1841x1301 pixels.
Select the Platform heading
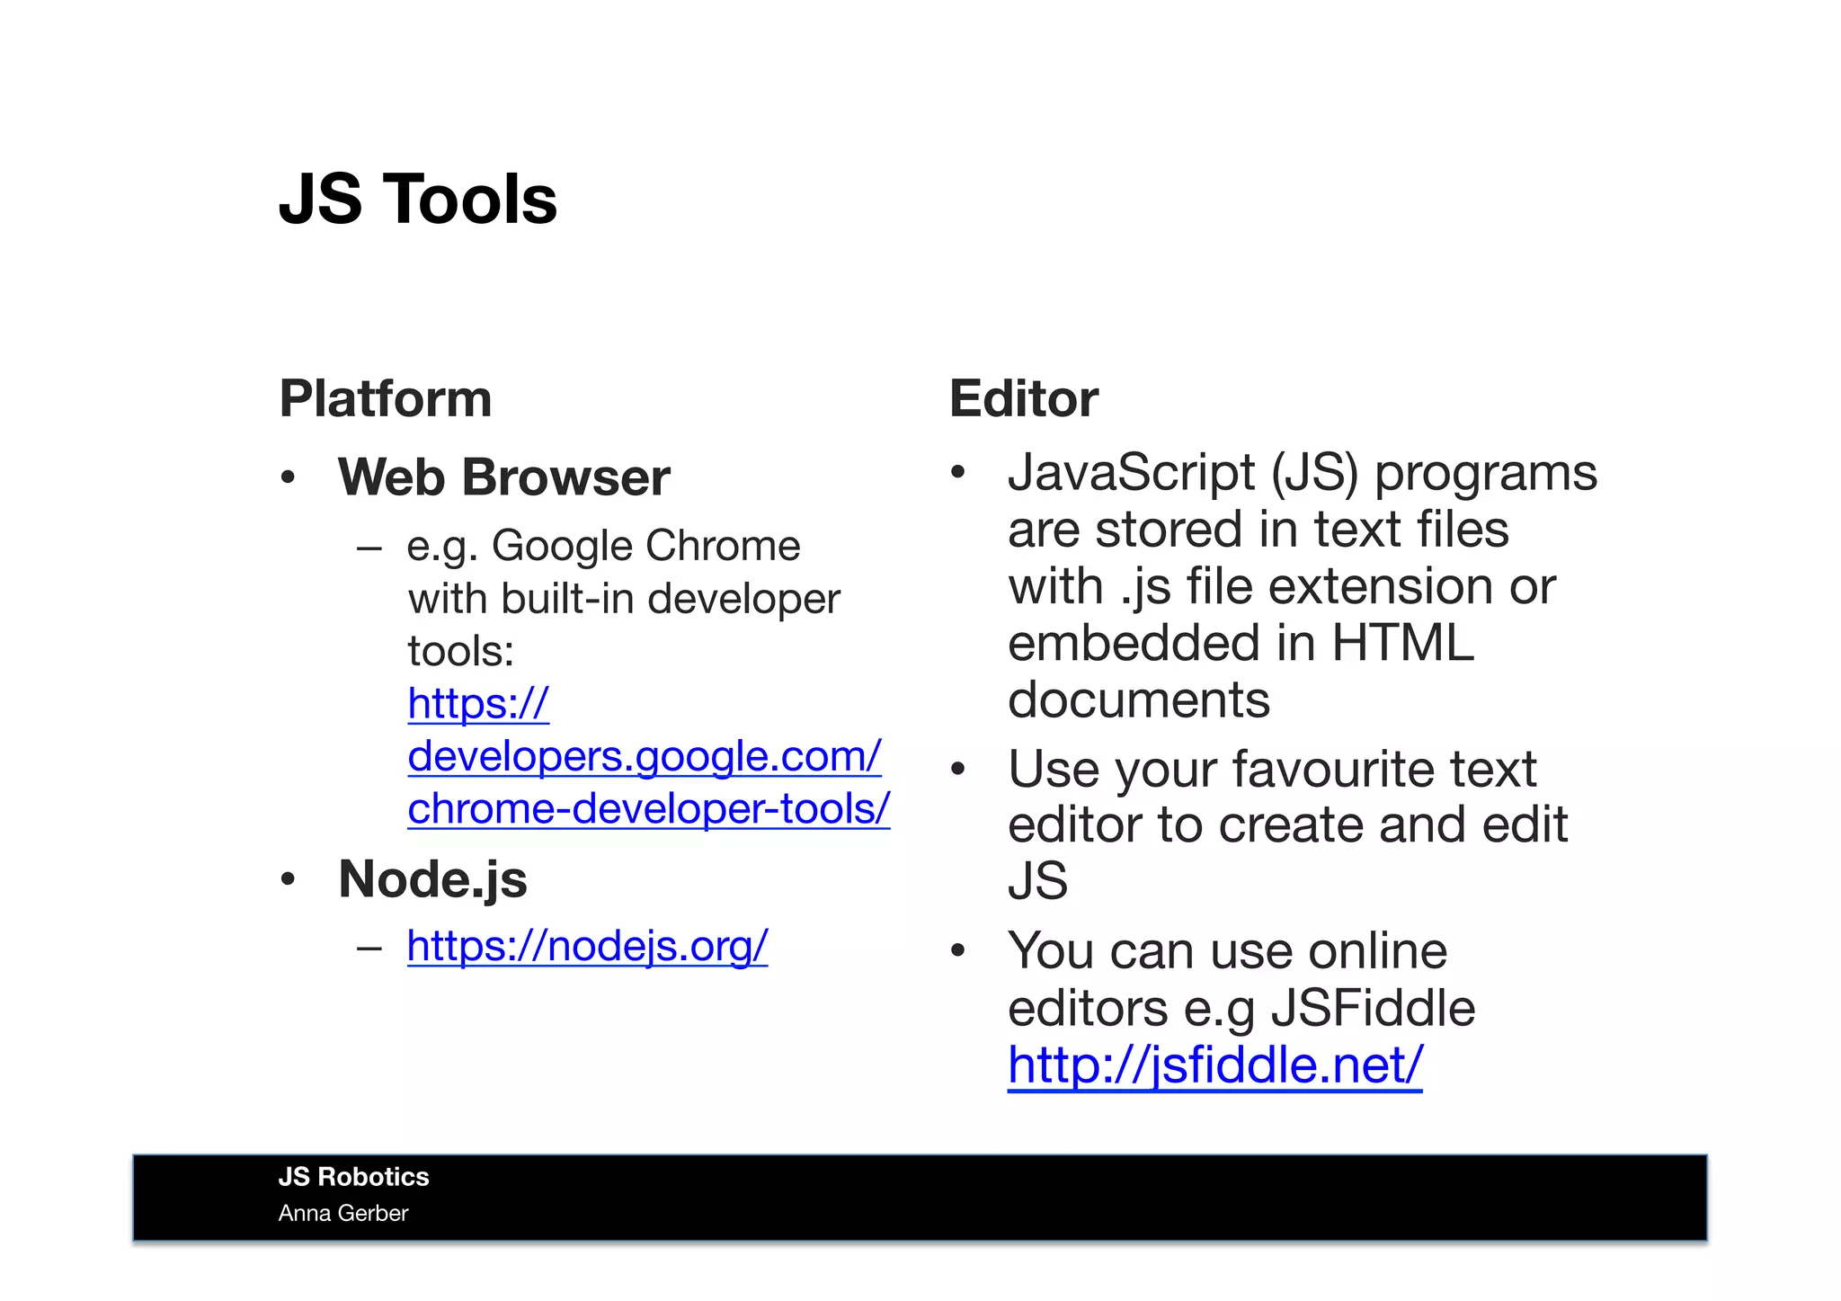386,398
